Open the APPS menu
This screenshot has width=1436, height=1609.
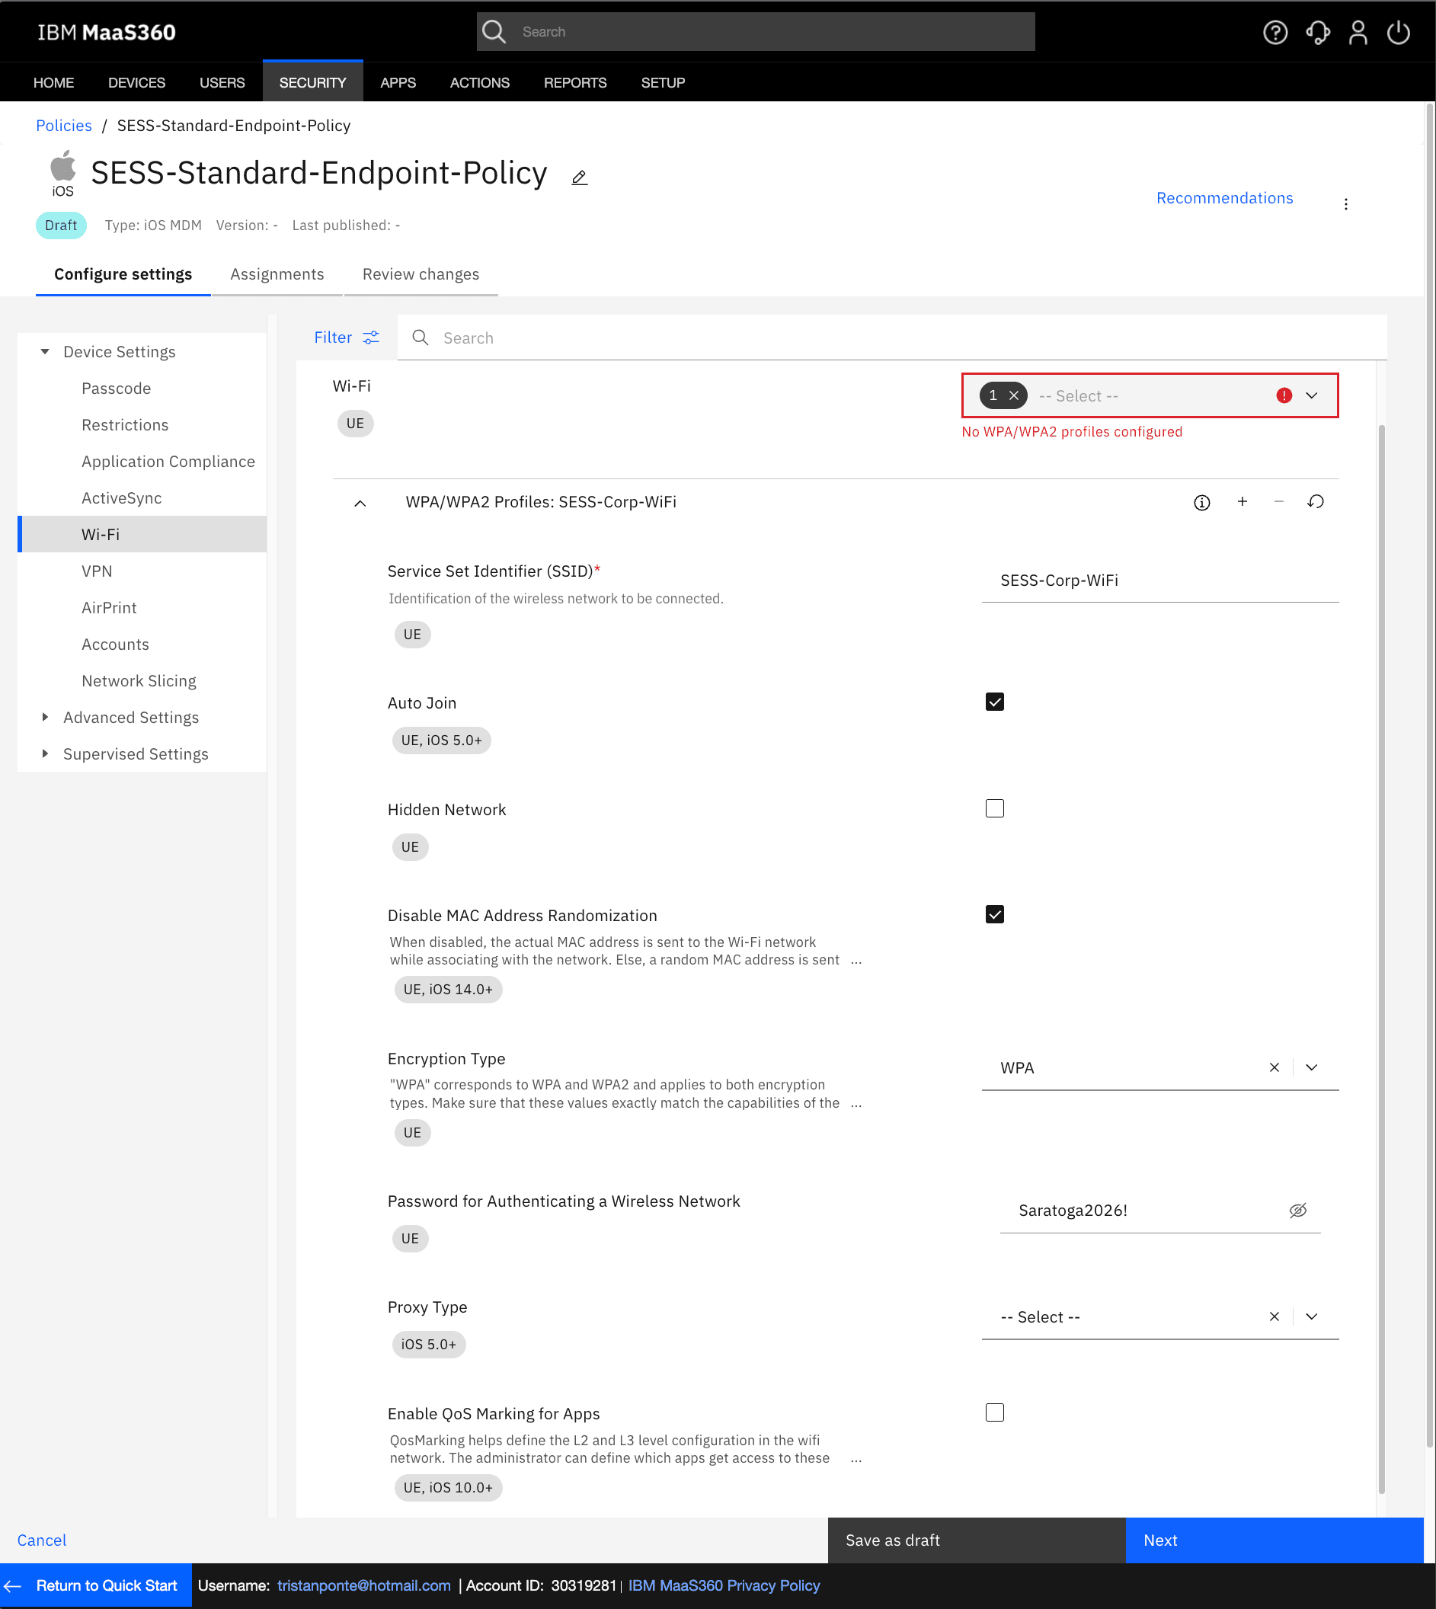tap(398, 82)
